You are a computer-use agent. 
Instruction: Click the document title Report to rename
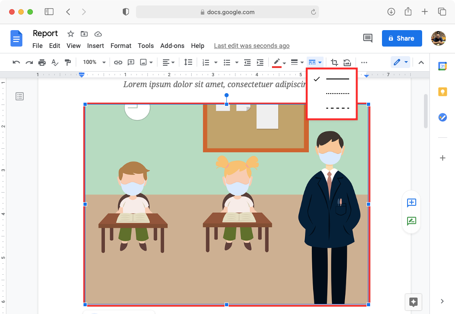(x=45, y=33)
